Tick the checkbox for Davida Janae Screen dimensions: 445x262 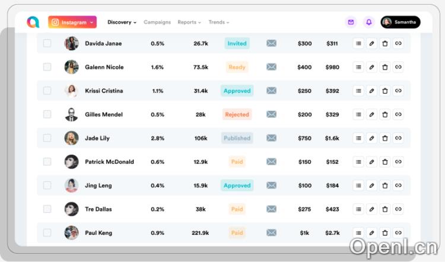(47, 43)
